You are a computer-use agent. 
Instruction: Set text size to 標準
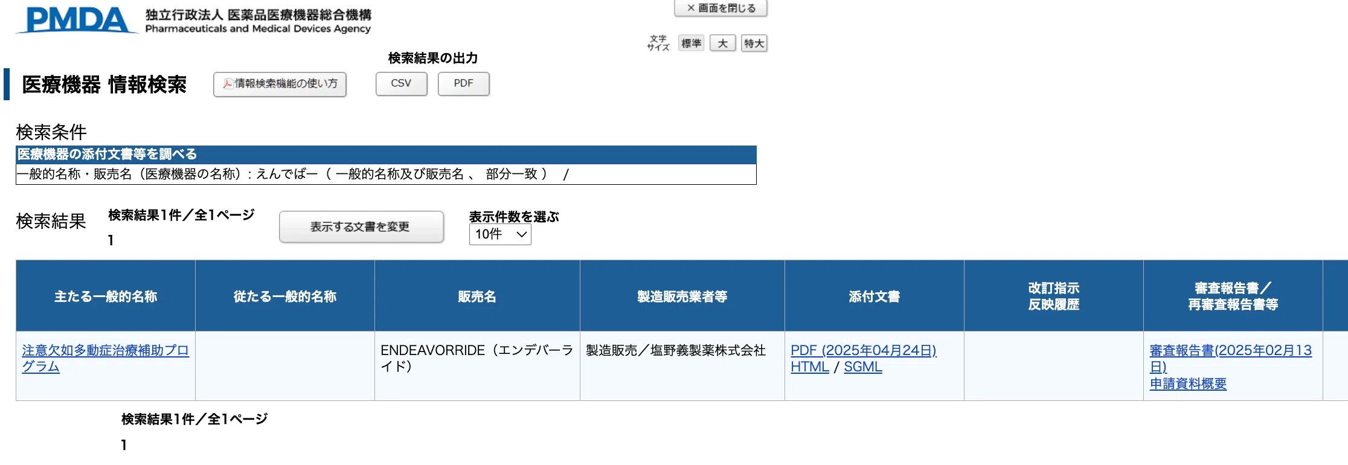click(691, 43)
